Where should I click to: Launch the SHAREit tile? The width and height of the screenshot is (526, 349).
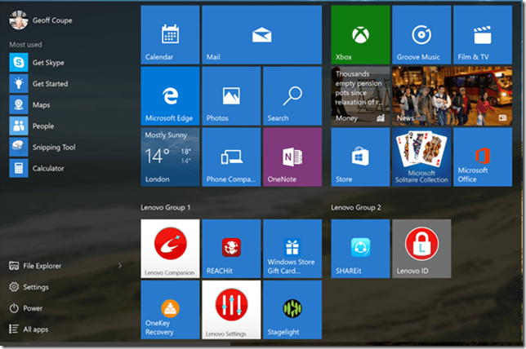[x=360, y=249]
